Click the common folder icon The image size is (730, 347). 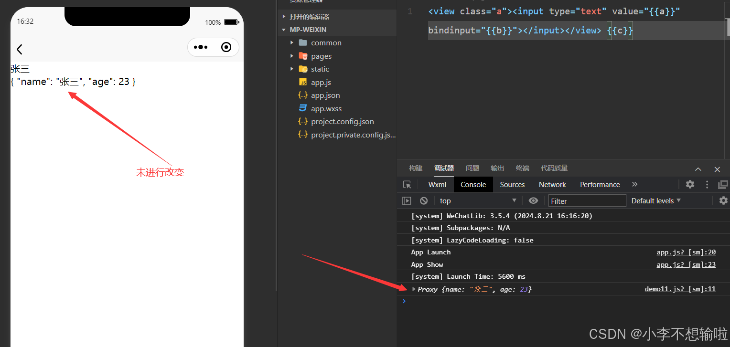303,42
